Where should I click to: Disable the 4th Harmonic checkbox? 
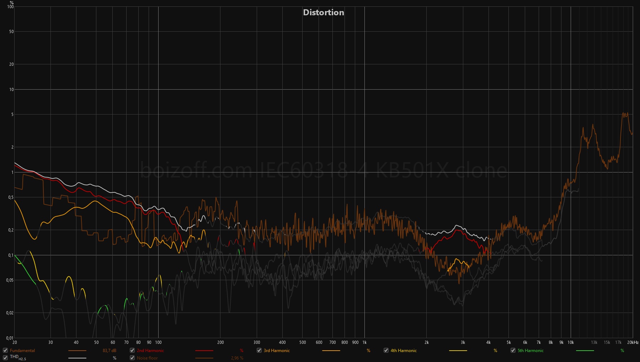386,350
